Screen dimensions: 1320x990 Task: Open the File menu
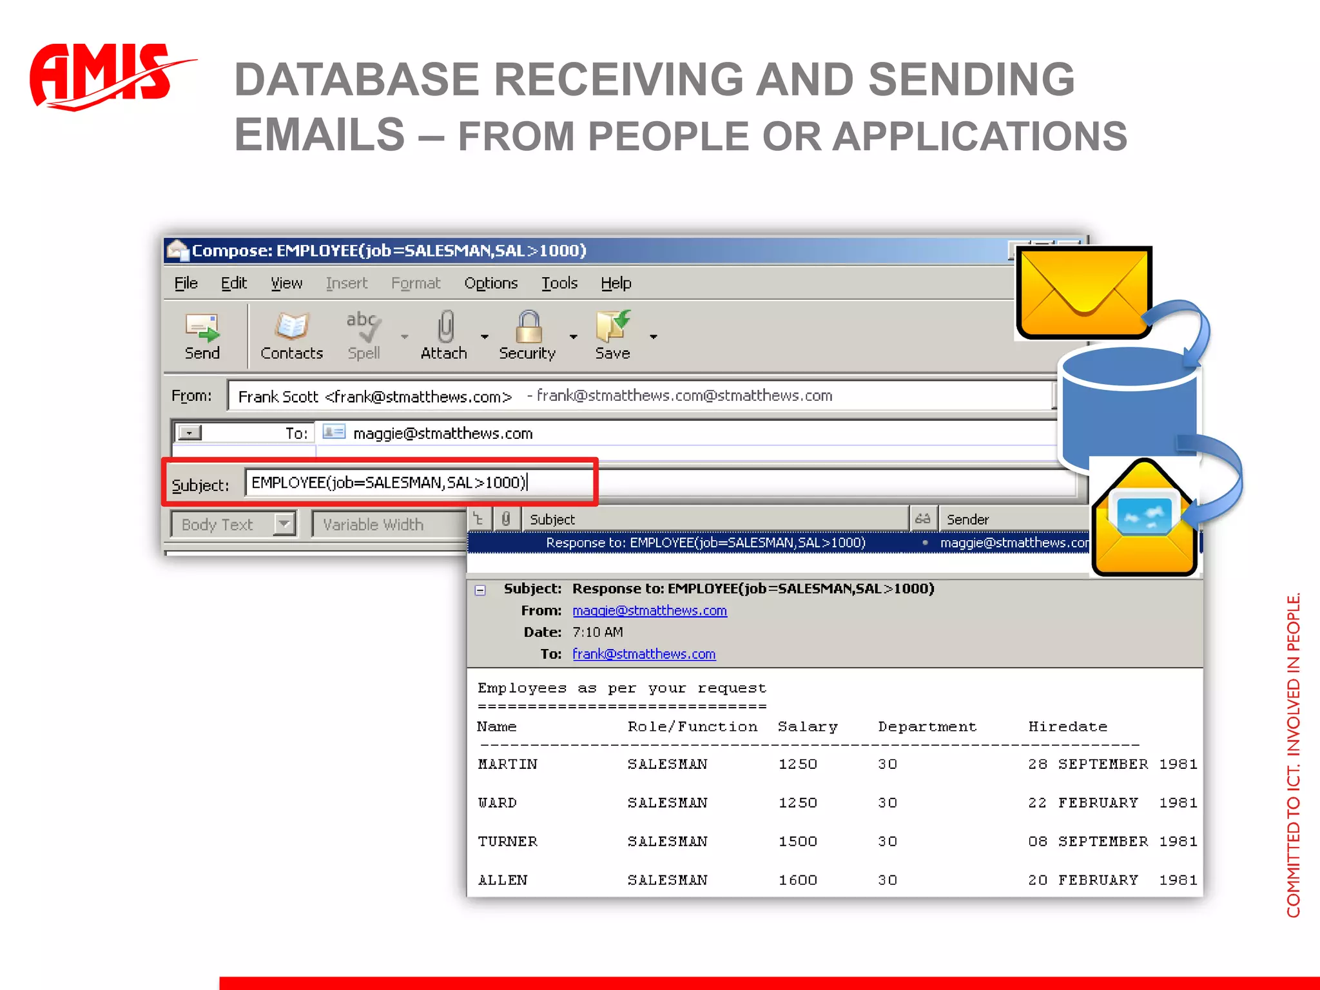[x=186, y=283]
